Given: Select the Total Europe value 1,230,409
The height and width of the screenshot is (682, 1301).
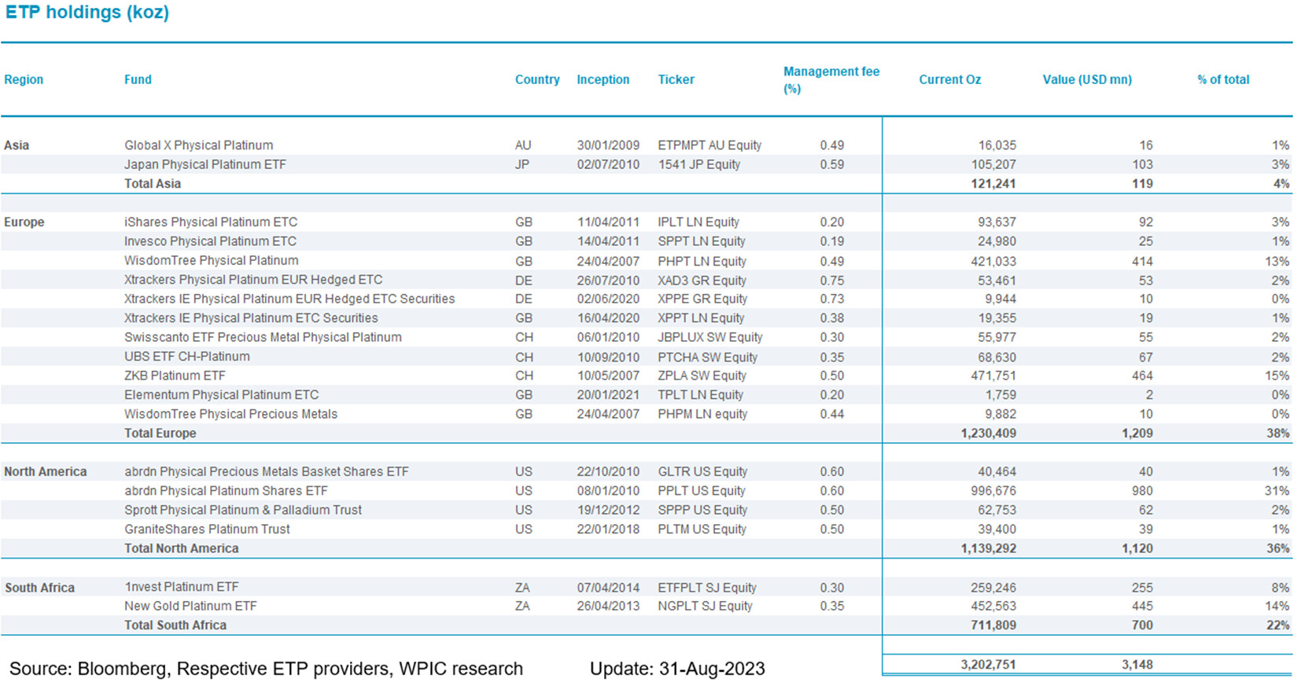Looking at the screenshot, I should [x=988, y=433].
